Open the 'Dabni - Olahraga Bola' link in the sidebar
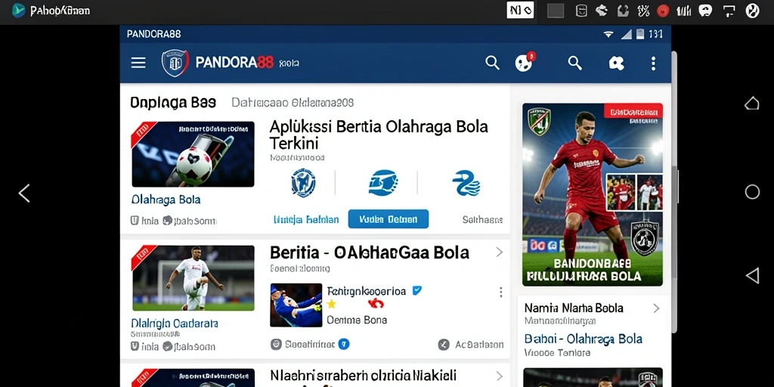 [x=584, y=339]
